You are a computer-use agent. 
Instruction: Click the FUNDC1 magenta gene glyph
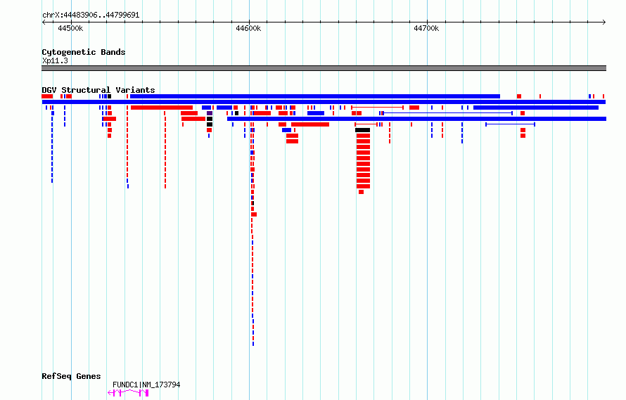click(x=128, y=393)
